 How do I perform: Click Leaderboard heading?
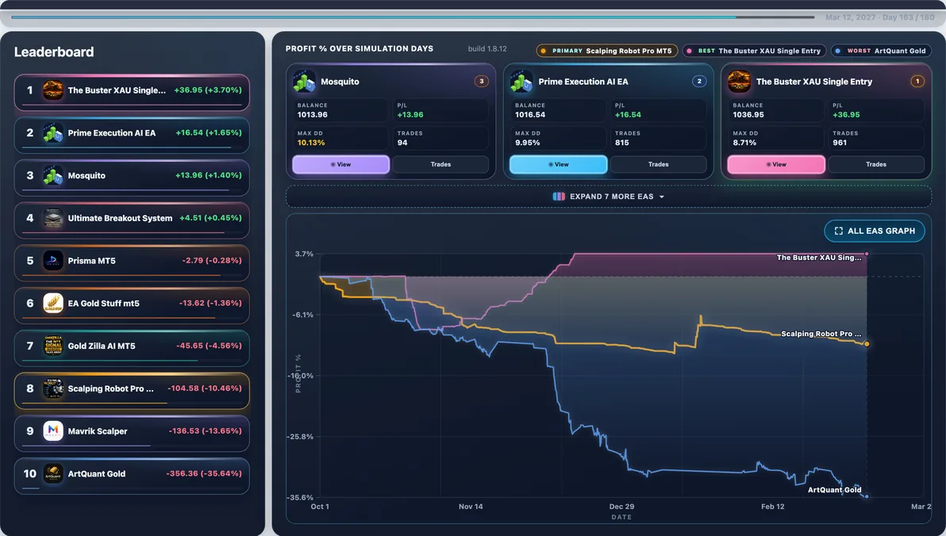pos(54,52)
